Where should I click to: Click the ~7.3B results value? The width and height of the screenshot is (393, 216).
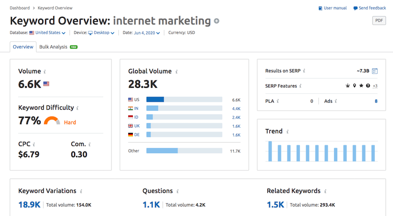[x=363, y=71]
